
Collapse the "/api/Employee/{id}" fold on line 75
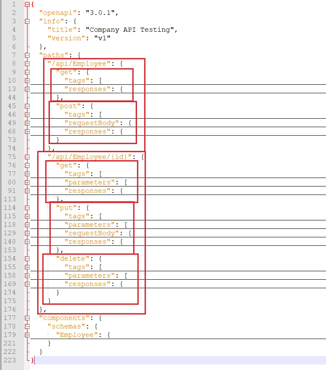pyautogui.click(x=27, y=157)
